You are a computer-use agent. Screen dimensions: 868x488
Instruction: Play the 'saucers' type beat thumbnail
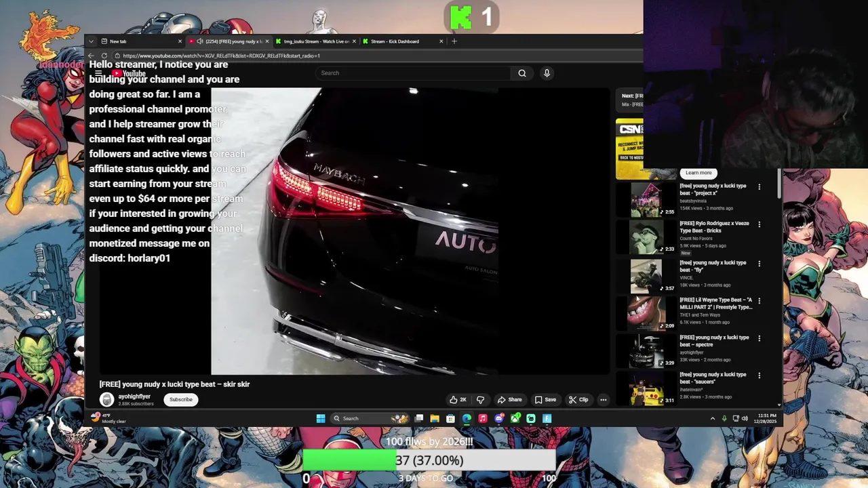click(646, 388)
